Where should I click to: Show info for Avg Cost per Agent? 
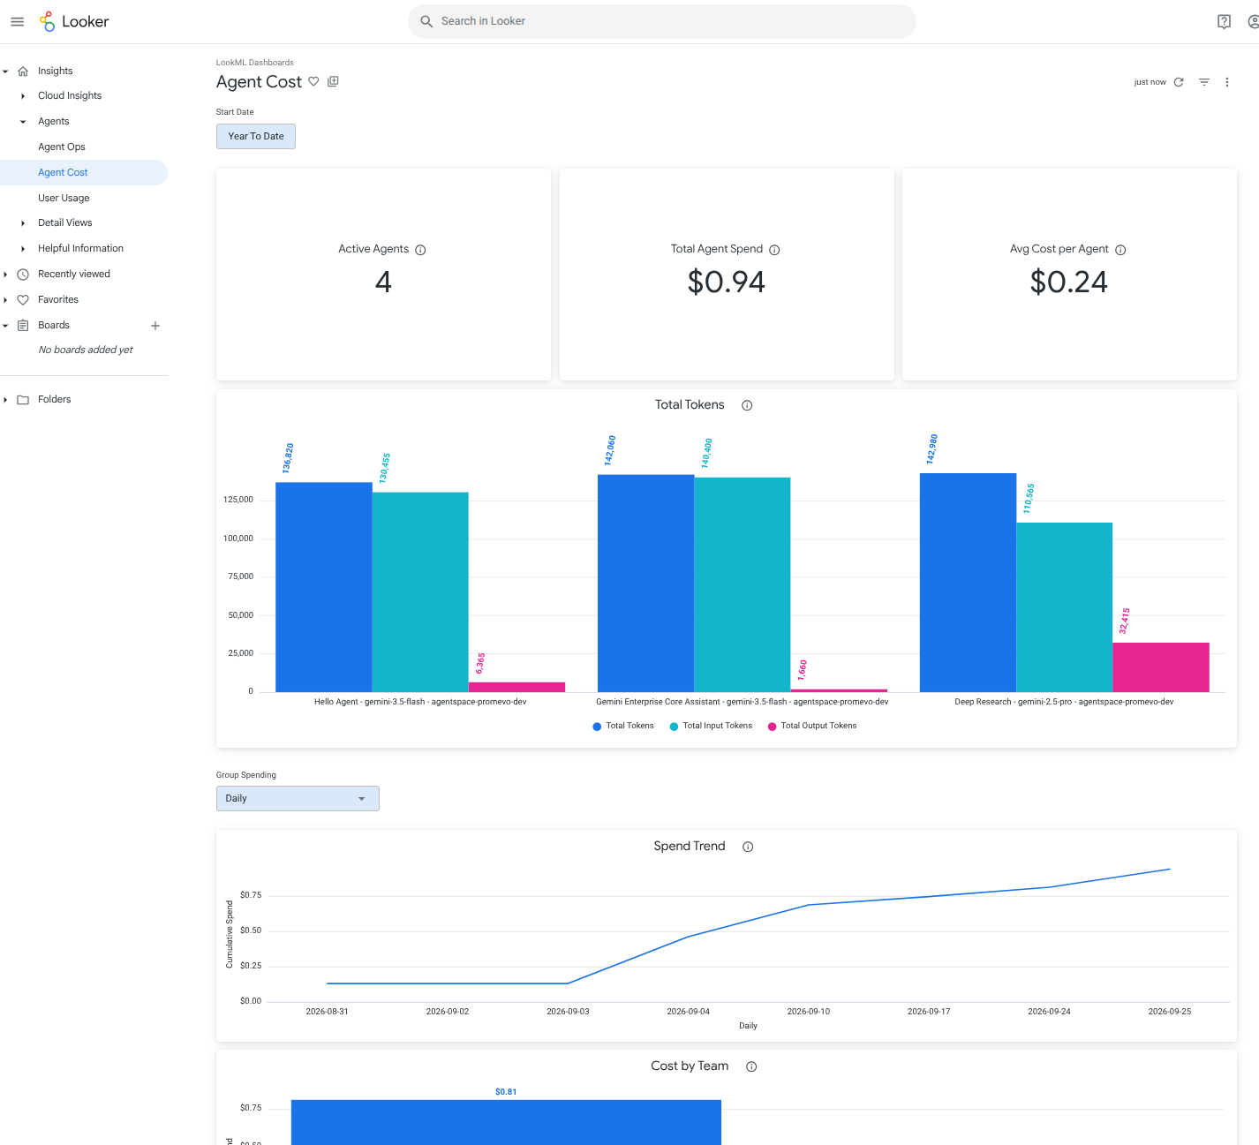pyautogui.click(x=1120, y=250)
